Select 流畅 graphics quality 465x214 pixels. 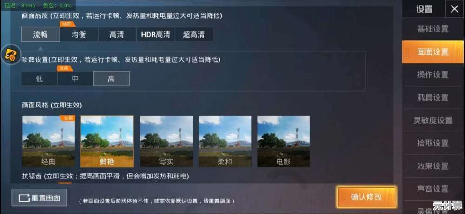point(40,35)
